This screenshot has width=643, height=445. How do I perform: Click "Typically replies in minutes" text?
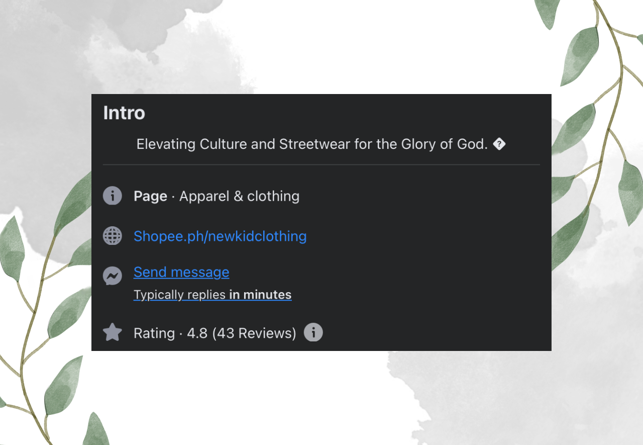coord(212,295)
